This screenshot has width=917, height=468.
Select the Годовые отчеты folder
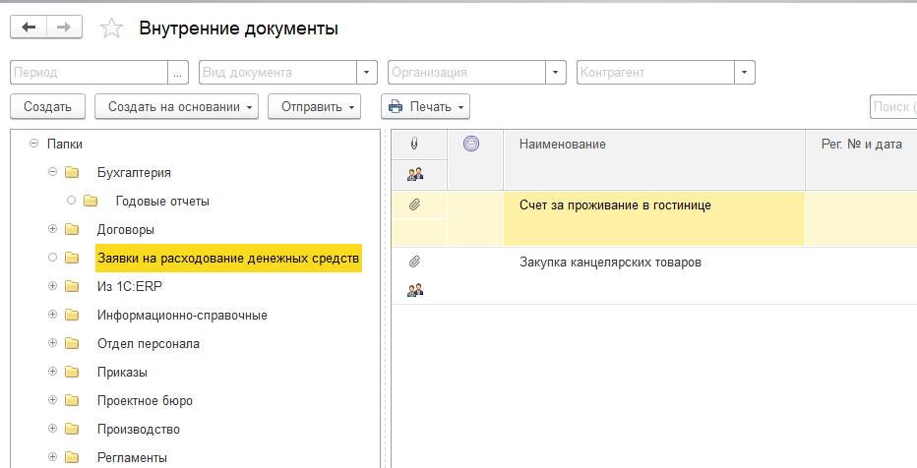coord(162,201)
